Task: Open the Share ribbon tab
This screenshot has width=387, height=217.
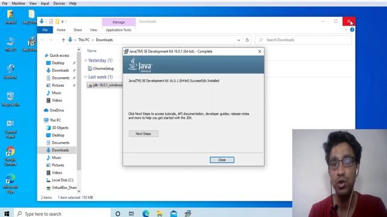Action: [77, 30]
